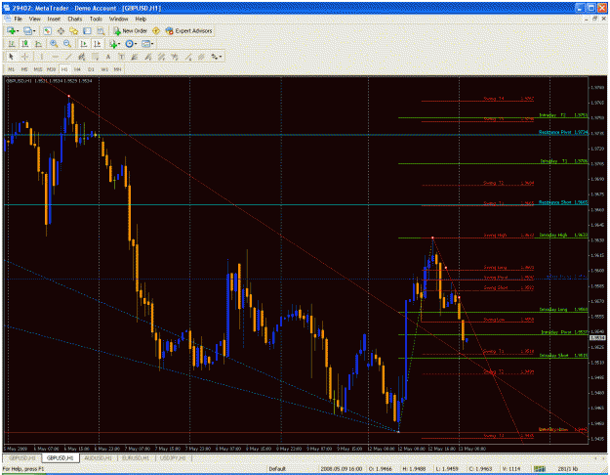Switch chart to bar chart style
This screenshot has height=475, width=610.
[x=12, y=44]
